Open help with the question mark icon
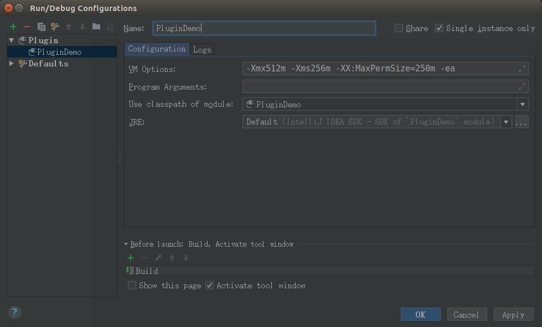This screenshot has height=327, width=542. pos(14,313)
